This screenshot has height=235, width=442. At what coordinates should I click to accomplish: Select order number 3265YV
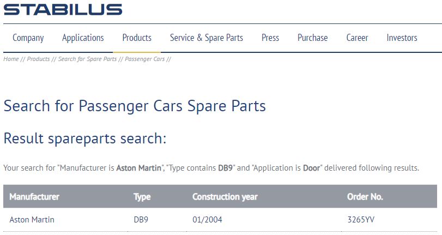(361, 220)
